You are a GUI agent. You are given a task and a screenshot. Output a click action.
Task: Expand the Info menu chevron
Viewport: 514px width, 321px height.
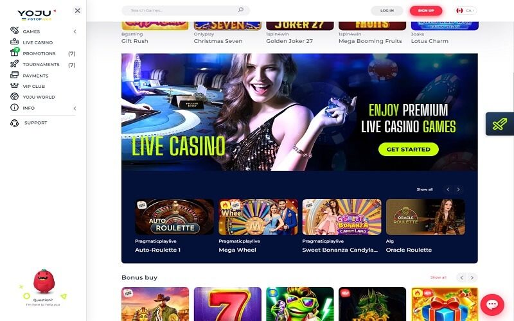tap(75, 108)
